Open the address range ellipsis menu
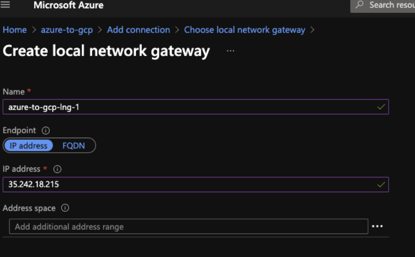This screenshot has height=257, width=415. pos(377,226)
